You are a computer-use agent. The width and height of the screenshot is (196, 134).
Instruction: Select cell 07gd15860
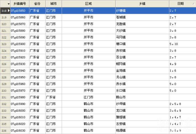tap(20, 17)
